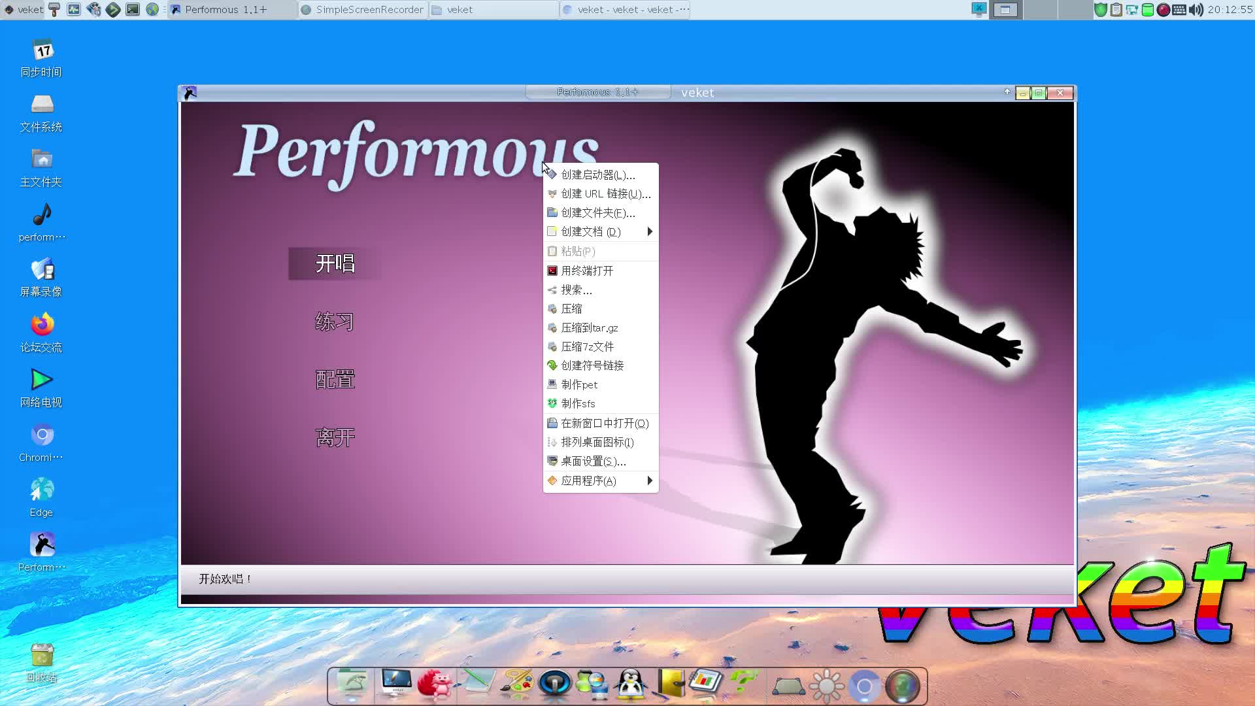Open the keyboard tray icon
The height and width of the screenshot is (706, 1255).
pos(1179,9)
